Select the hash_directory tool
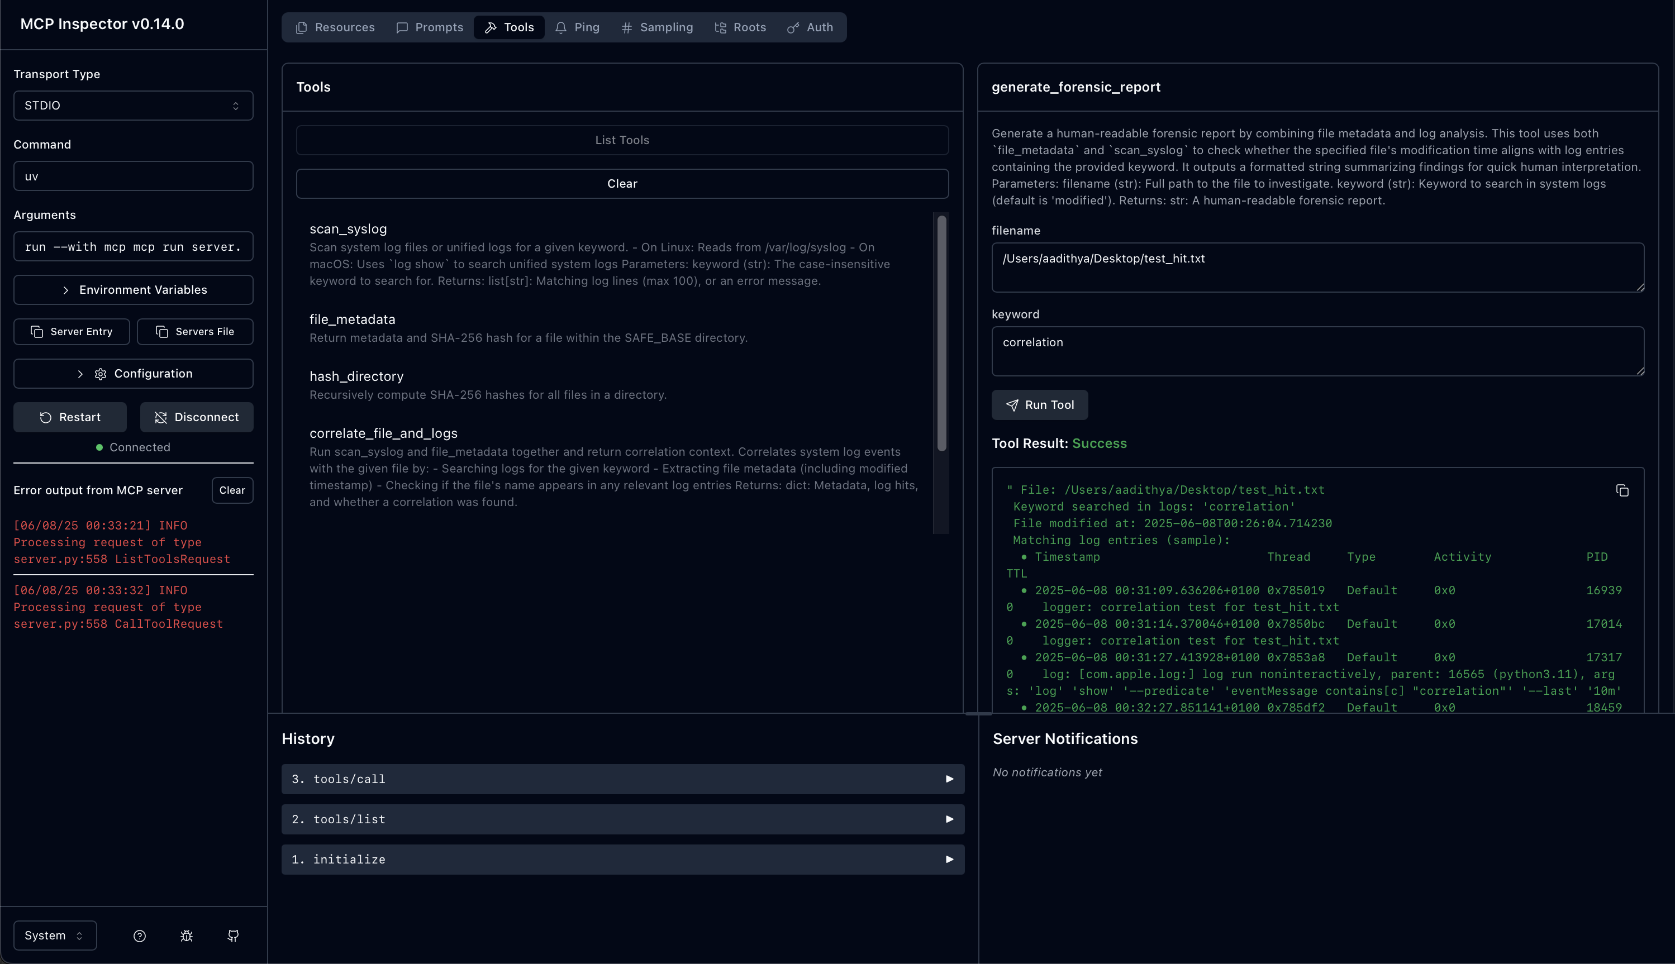The height and width of the screenshot is (964, 1675). point(615,385)
